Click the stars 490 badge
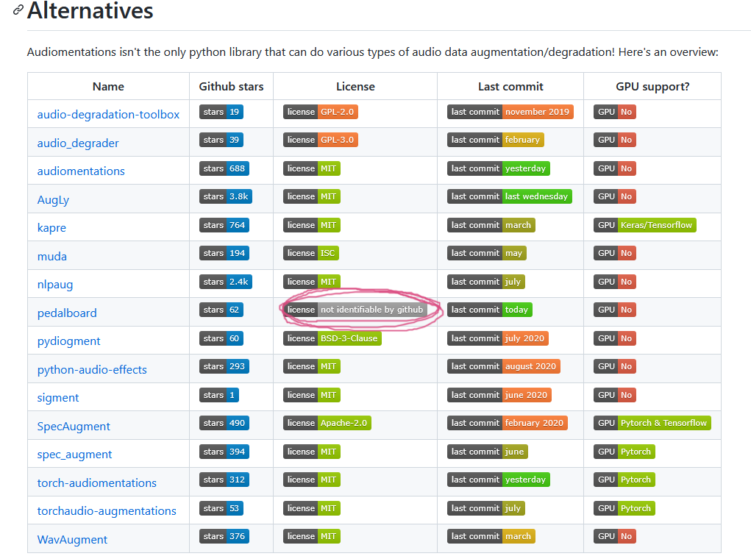Screen dimensions: 751x559 pyautogui.click(x=224, y=423)
